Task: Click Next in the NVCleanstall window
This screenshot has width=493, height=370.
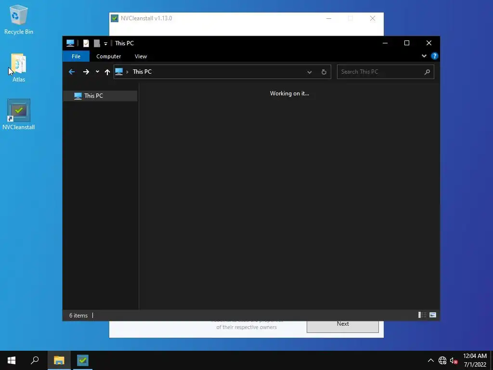Action: tap(343, 326)
